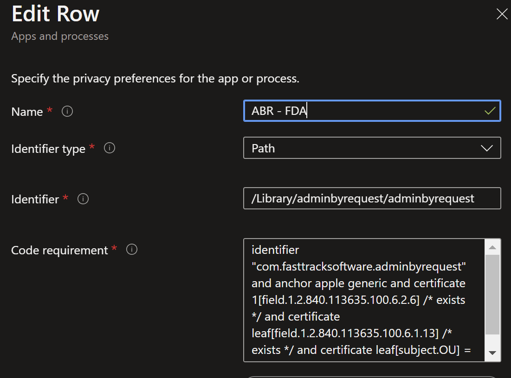Click the green validation checkmark in Name field
511x378 pixels.
pyautogui.click(x=490, y=111)
